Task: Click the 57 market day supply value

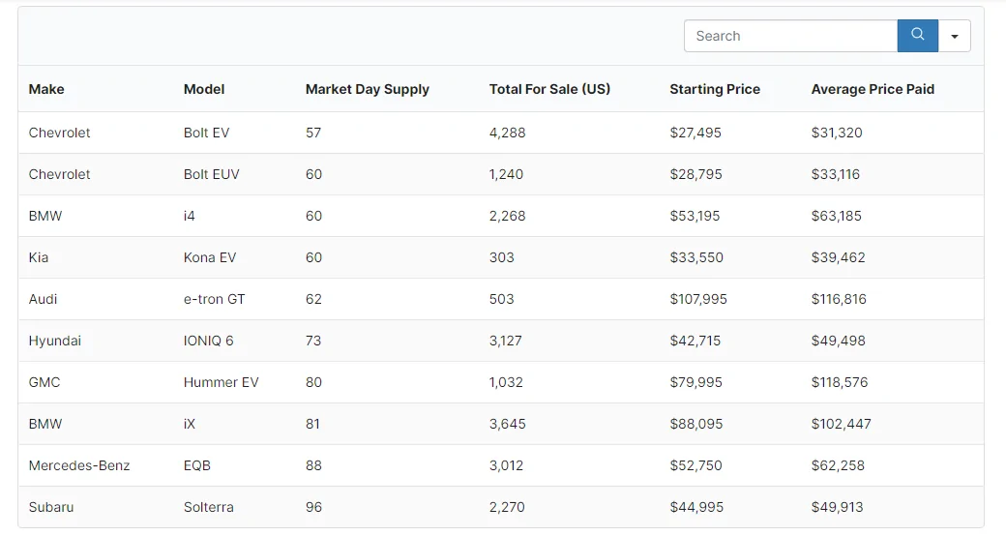Action: coord(313,133)
